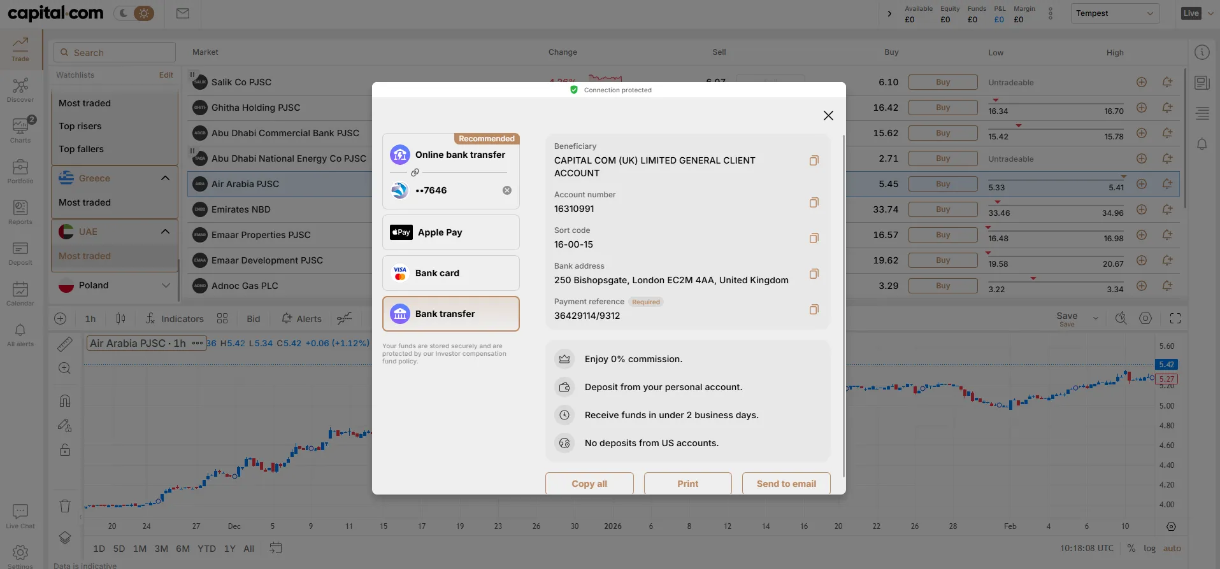The image size is (1220, 569).
Task: Select the Trade section in sidebar
Action: coord(20,49)
